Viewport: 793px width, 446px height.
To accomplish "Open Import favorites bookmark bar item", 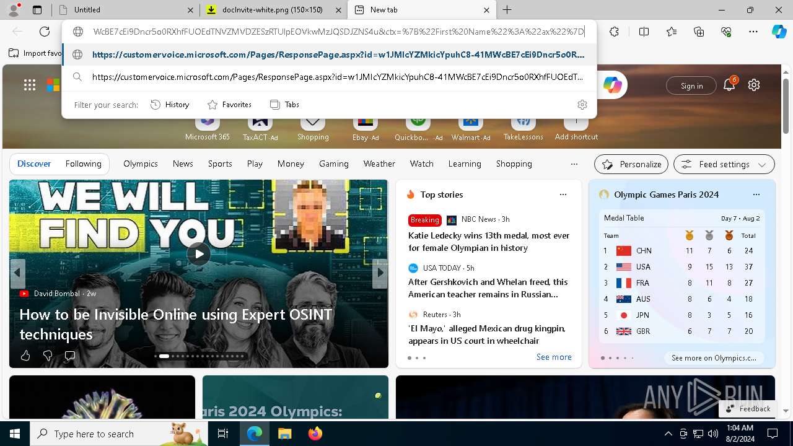I will click(35, 53).
